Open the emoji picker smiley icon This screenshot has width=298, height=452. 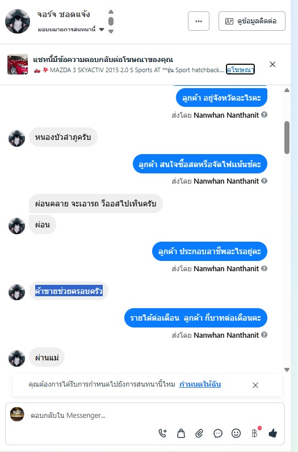click(x=236, y=433)
